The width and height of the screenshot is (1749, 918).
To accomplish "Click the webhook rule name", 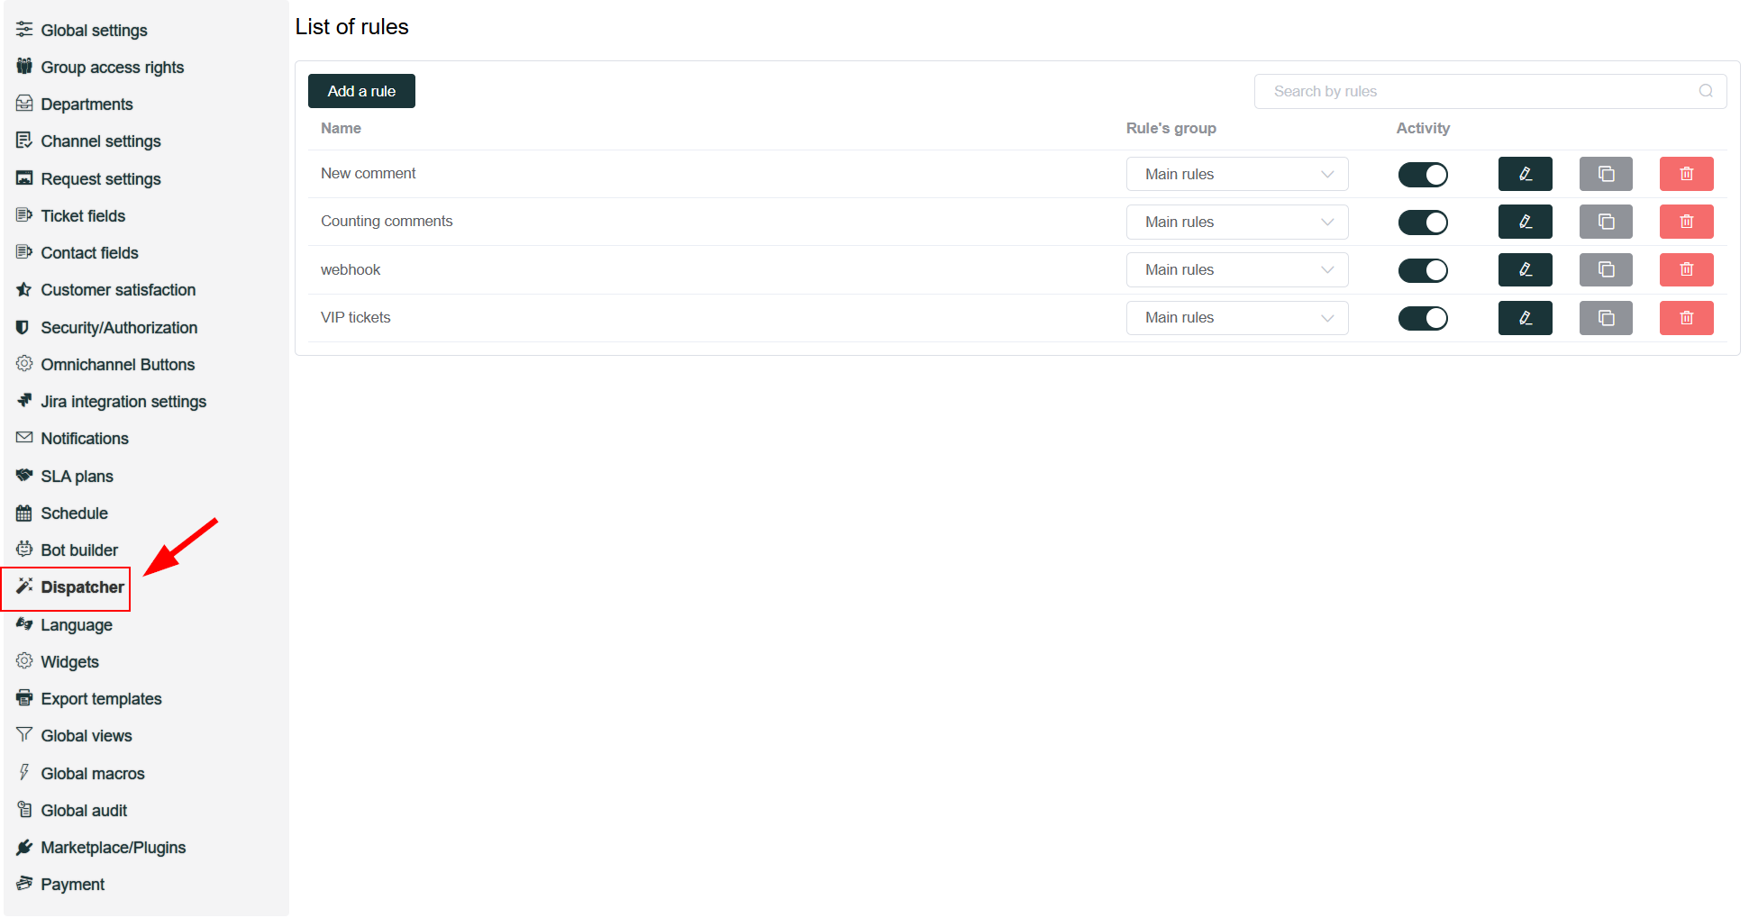I will pyautogui.click(x=351, y=269).
